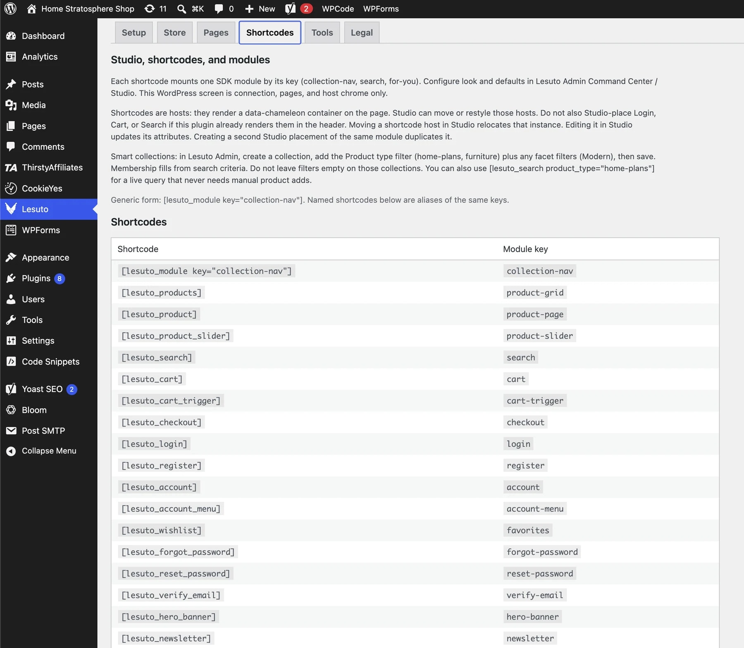Click the Appearance paintbrush icon
This screenshot has height=648, width=744.
pyautogui.click(x=11, y=257)
